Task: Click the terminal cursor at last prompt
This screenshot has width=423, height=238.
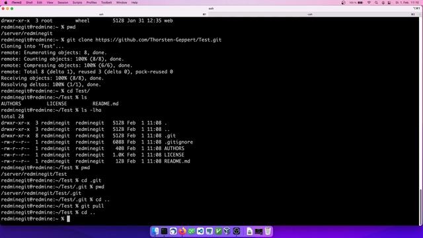Action: click(68, 219)
